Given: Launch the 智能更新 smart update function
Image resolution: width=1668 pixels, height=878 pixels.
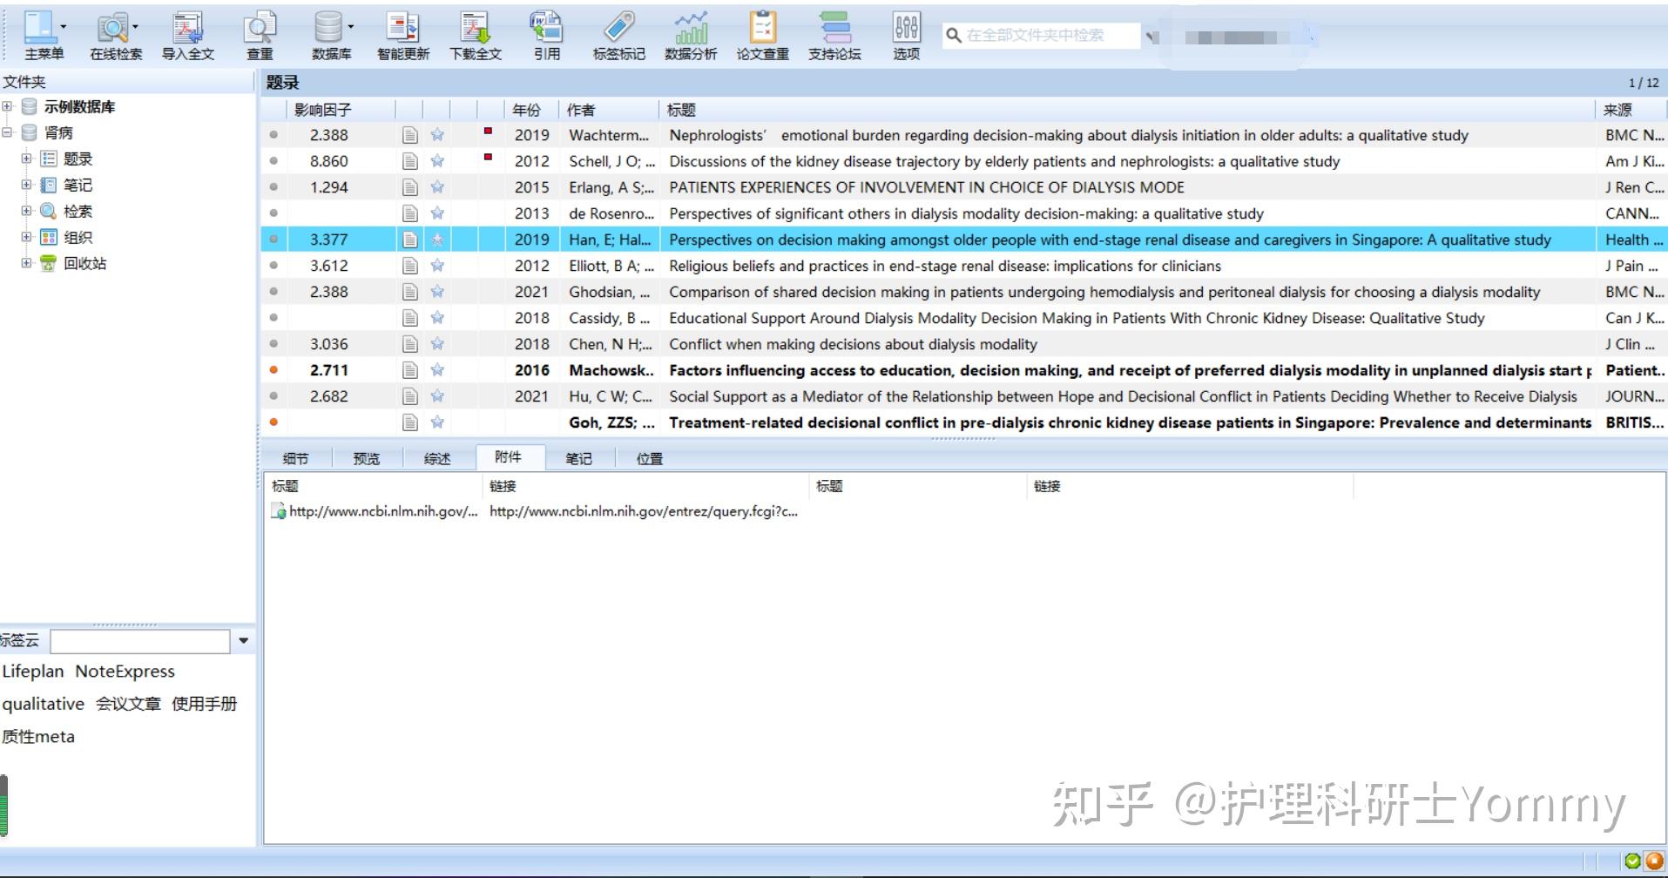Looking at the screenshot, I should [x=402, y=33].
